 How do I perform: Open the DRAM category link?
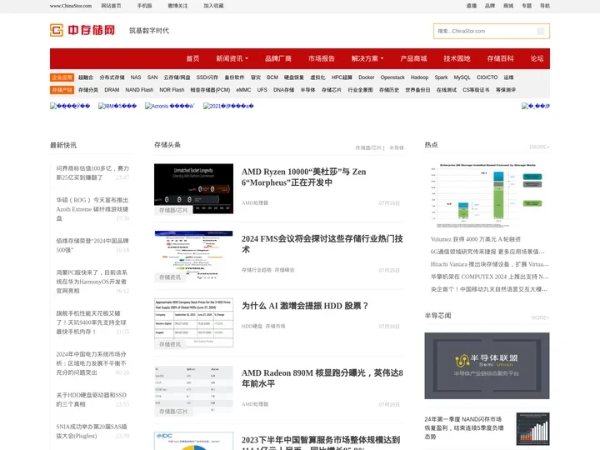pos(112,90)
